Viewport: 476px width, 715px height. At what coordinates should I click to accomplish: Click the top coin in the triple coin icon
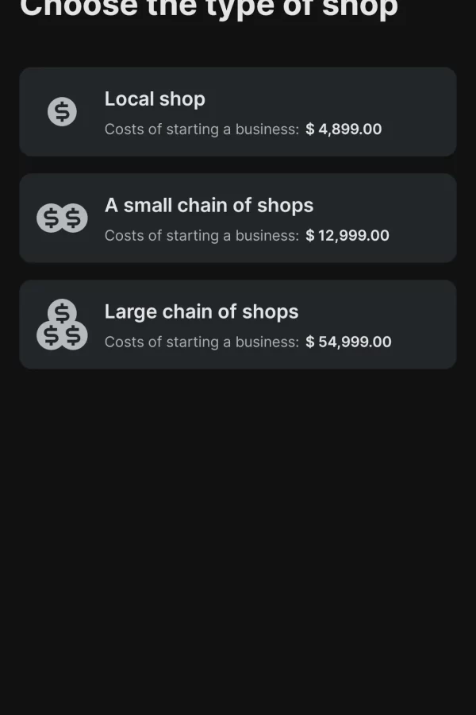[62, 311]
